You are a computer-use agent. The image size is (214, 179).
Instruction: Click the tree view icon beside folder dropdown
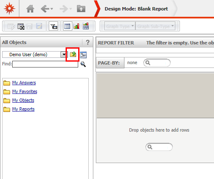tap(83, 55)
